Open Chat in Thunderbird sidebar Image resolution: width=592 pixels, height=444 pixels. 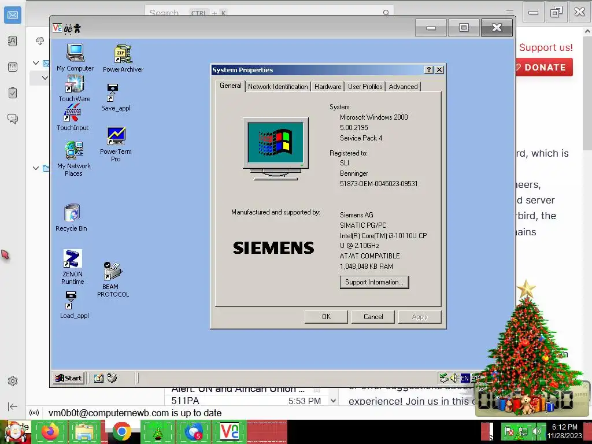(13, 119)
